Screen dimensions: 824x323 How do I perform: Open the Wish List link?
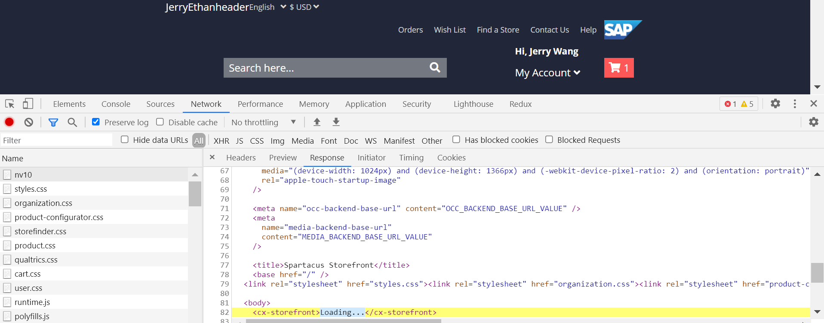click(x=450, y=30)
